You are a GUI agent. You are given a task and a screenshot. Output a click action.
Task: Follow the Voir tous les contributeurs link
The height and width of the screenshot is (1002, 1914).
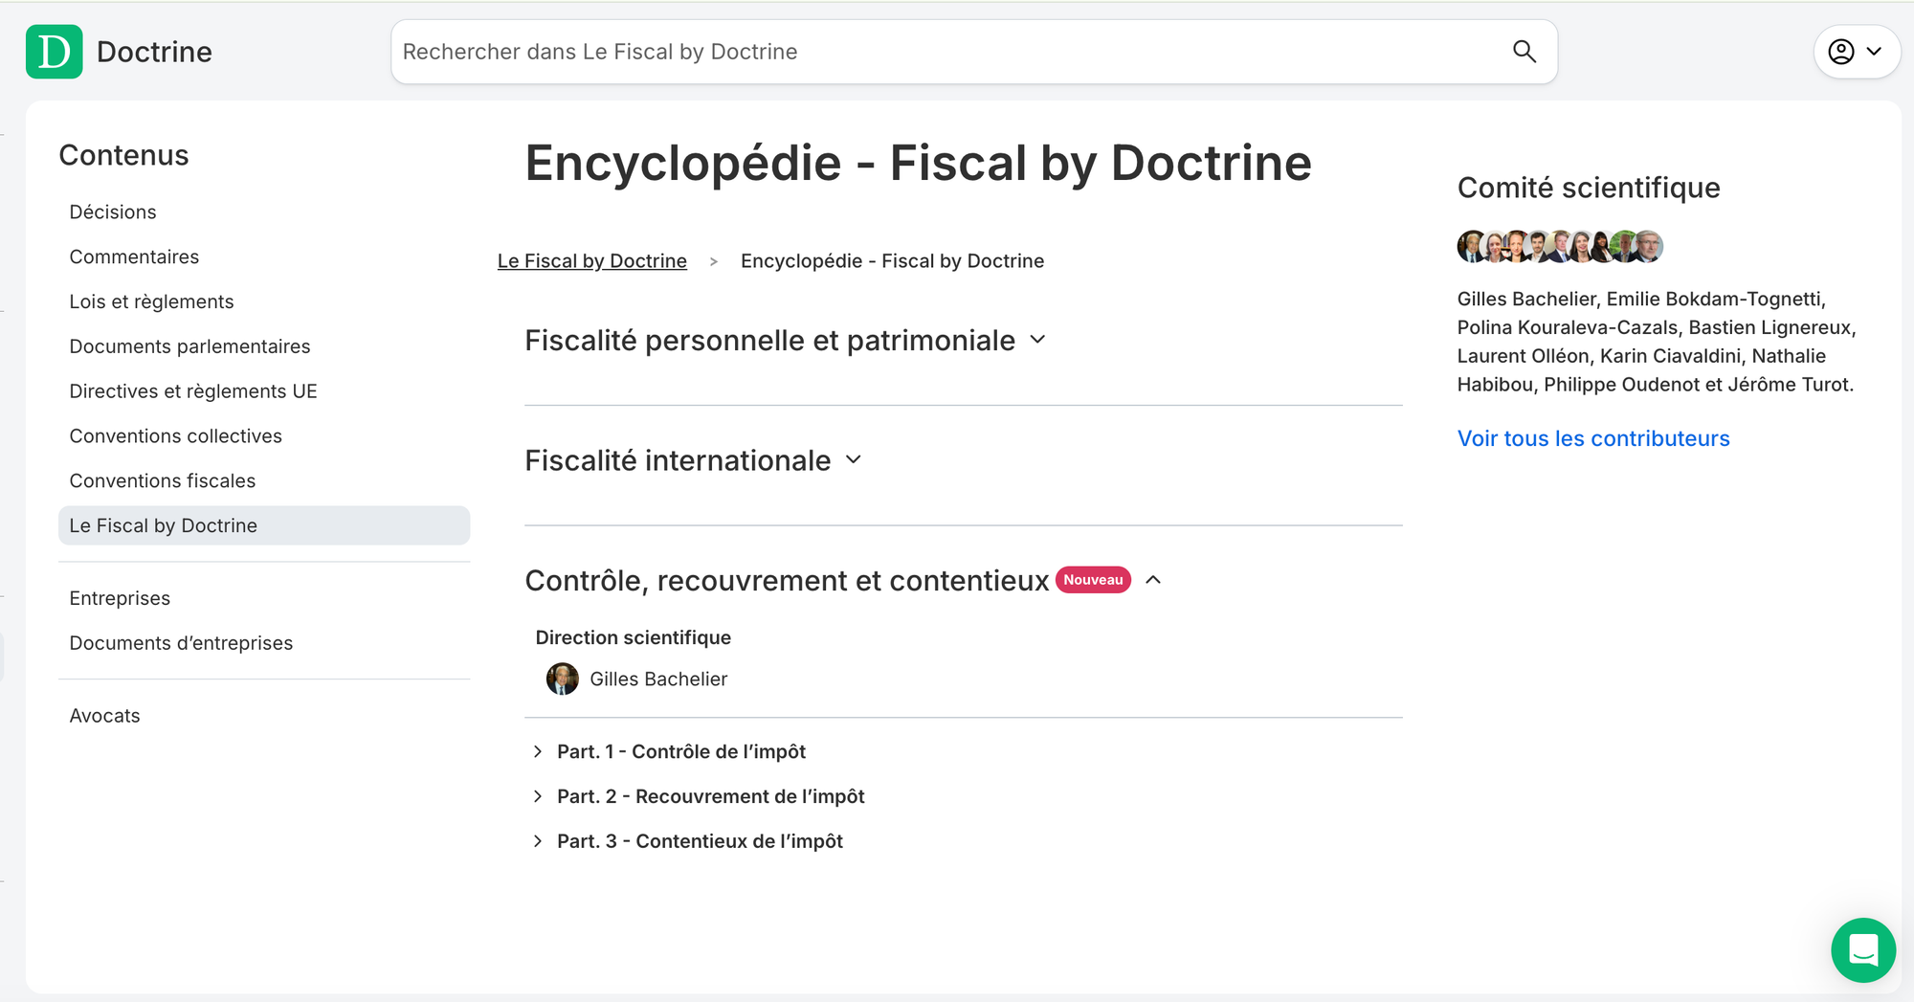(x=1592, y=438)
